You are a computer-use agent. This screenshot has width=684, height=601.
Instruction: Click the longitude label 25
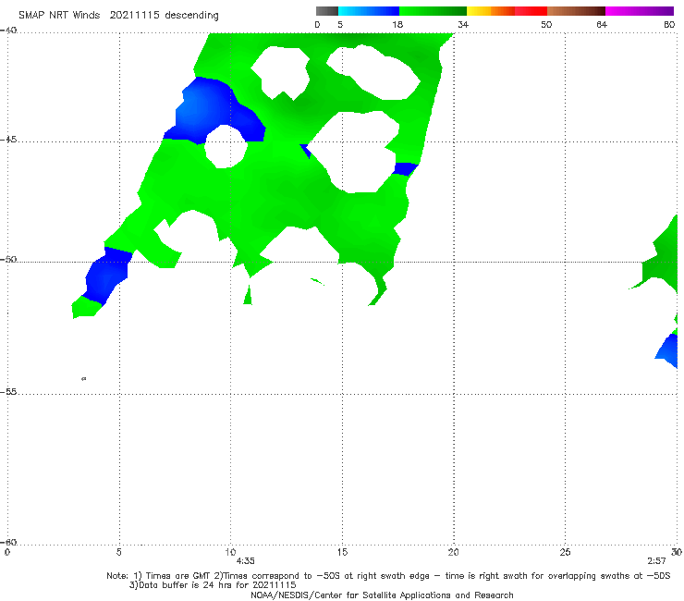(x=565, y=552)
